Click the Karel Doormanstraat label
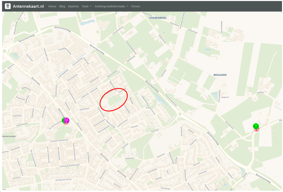The image size is (283, 192). point(74,152)
